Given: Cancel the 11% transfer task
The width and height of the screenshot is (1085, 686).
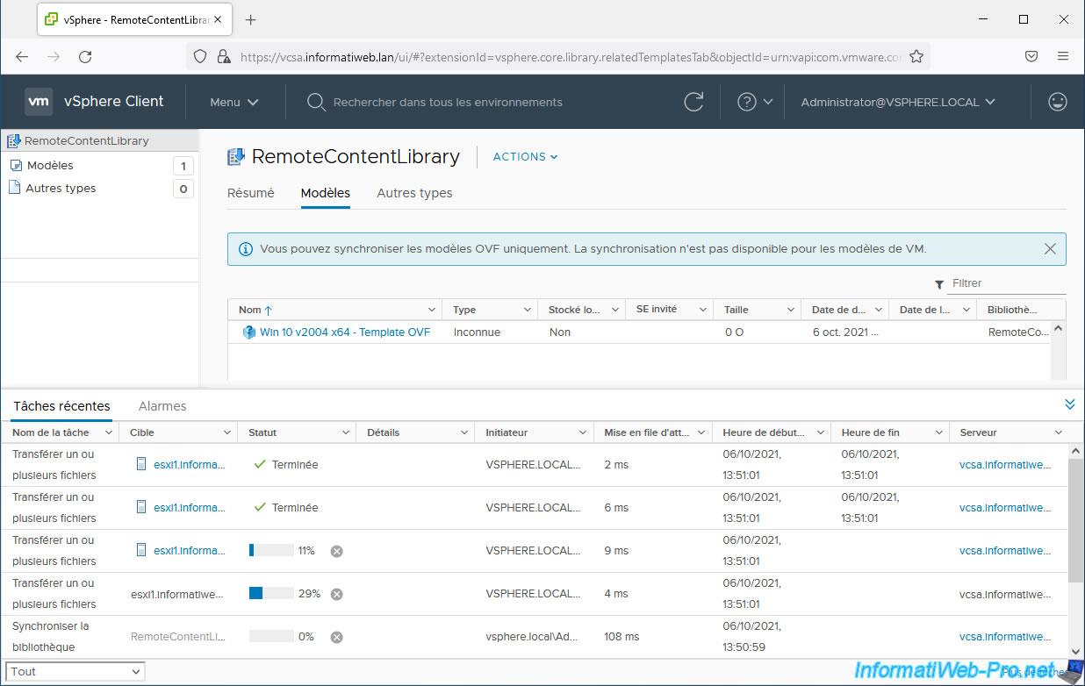Looking at the screenshot, I should 336,551.
